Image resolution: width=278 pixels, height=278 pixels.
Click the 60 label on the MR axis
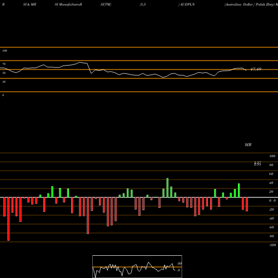point(271,174)
